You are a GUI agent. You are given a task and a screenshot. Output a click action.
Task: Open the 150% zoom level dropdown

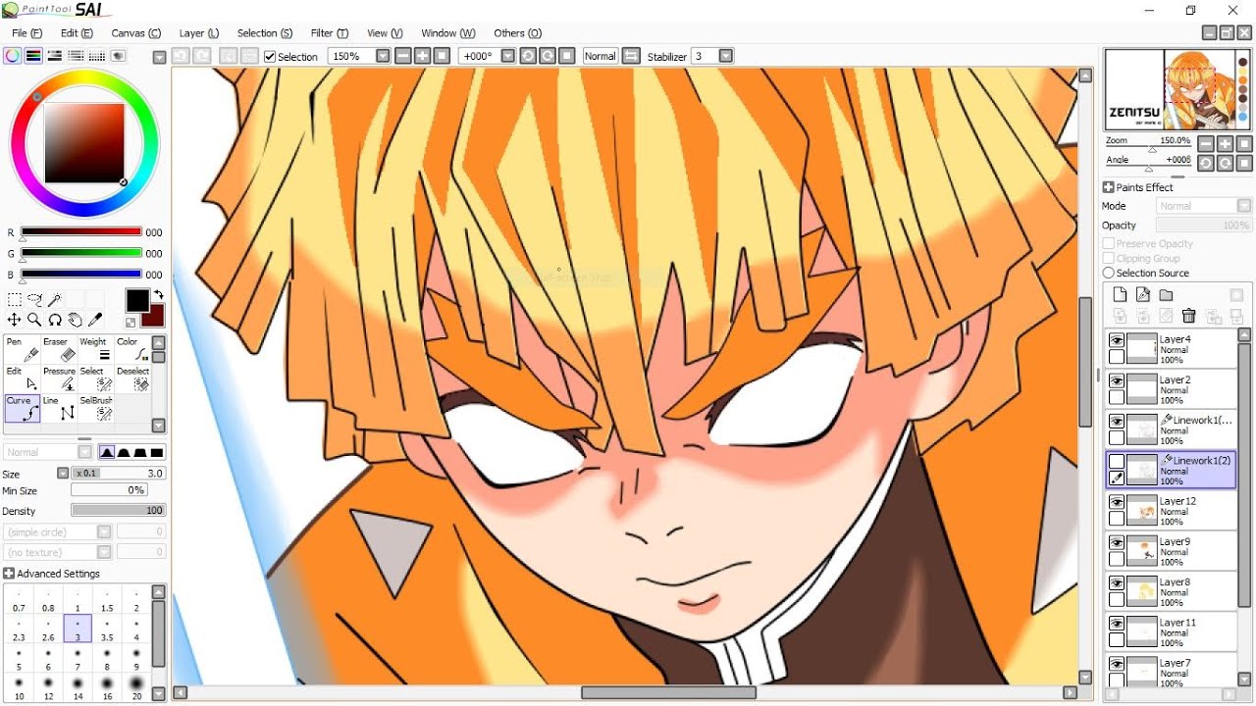383,57
